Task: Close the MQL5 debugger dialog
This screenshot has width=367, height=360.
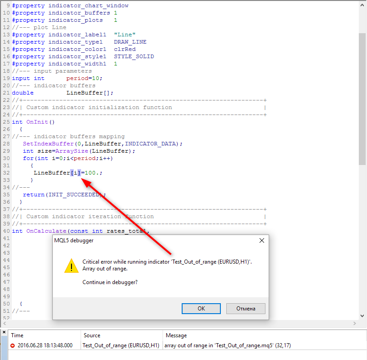Action: [x=262, y=240]
